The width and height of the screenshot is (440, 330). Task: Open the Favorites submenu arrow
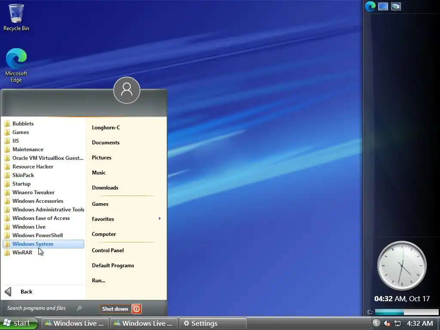click(x=160, y=219)
